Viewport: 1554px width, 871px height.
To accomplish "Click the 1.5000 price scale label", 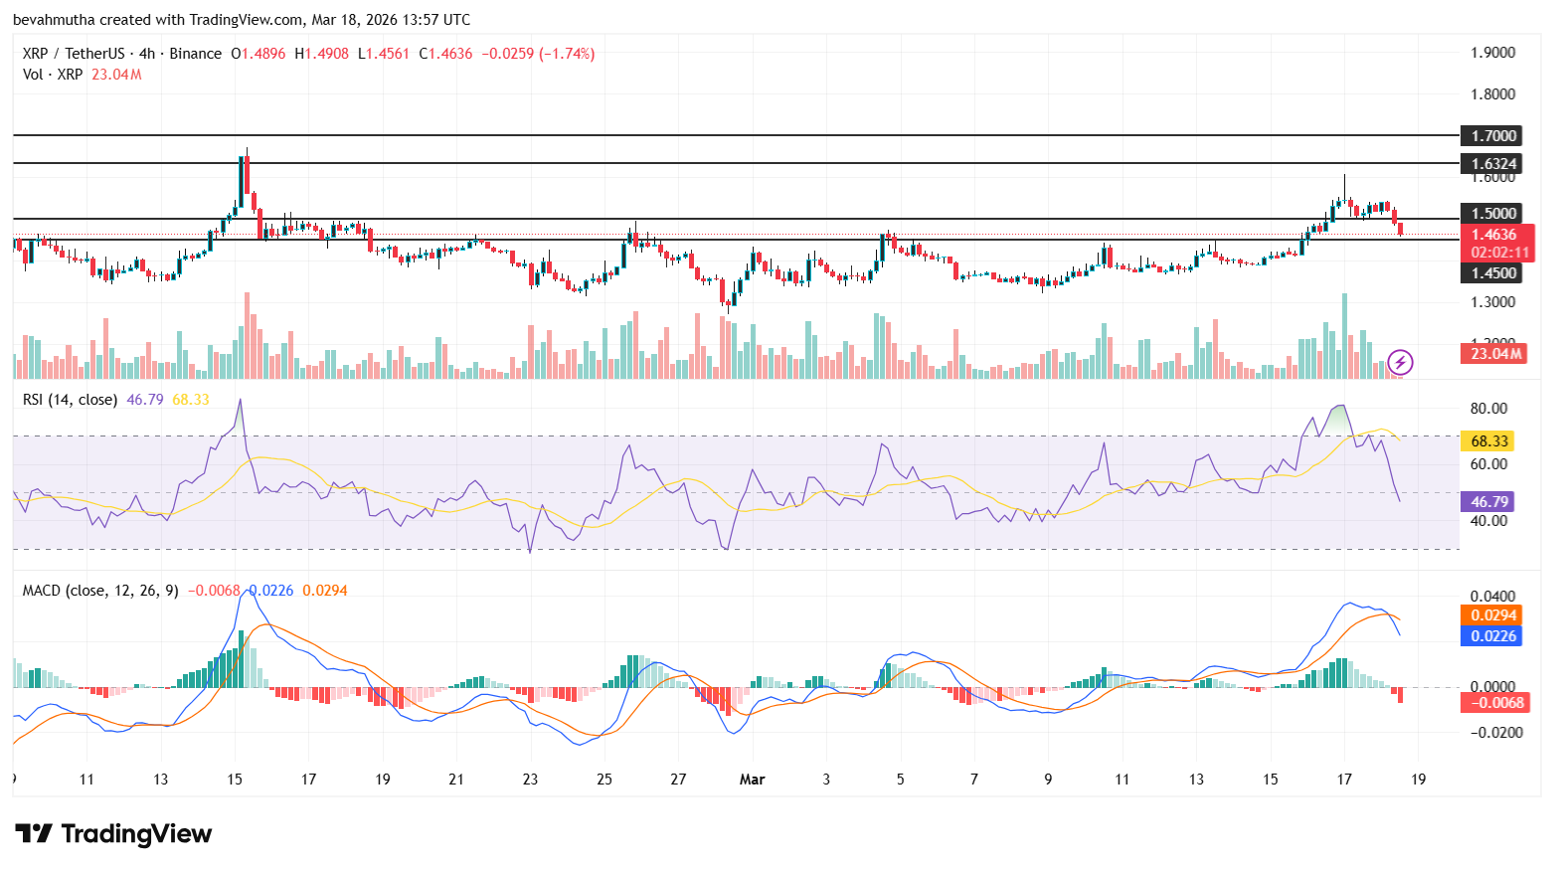I will coord(1492,213).
